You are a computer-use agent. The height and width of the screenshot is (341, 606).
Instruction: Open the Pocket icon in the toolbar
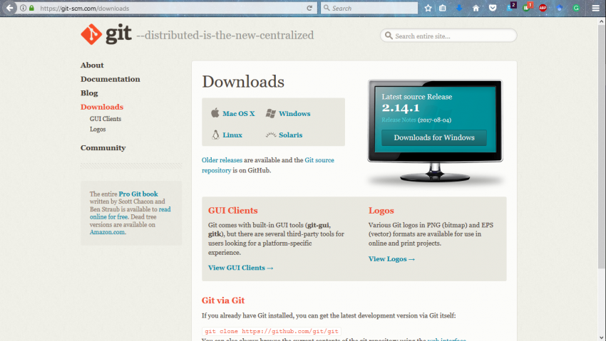point(492,8)
